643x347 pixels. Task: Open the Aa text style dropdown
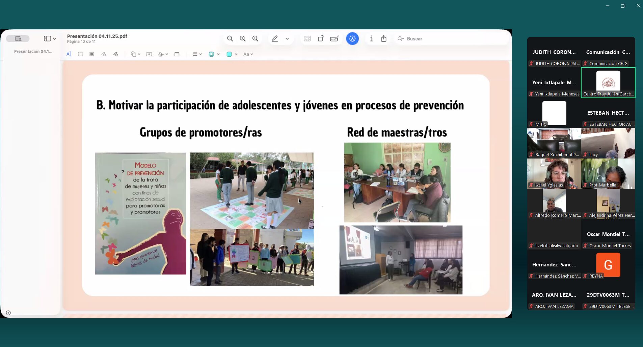248,54
